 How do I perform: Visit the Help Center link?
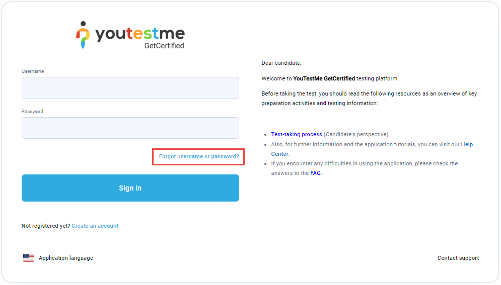pos(466,145)
